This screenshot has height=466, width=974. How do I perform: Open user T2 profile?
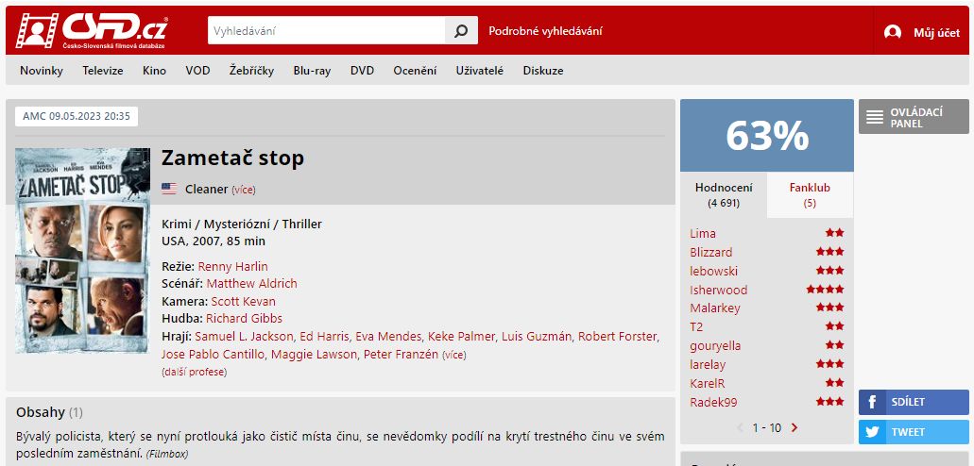[x=696, y=327]
